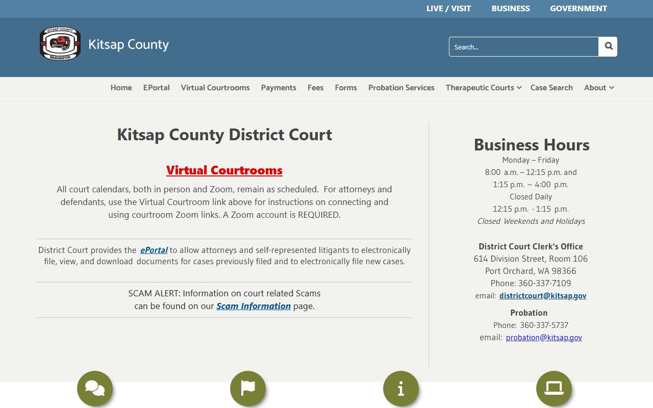The height and width of the screenshot is (408, 653).
Task: Open the chat bubbles circle icon
Action: (95, 389)
